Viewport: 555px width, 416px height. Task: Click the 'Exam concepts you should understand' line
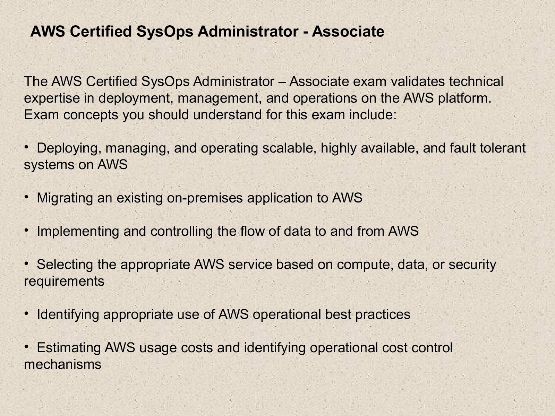[210, 115]
